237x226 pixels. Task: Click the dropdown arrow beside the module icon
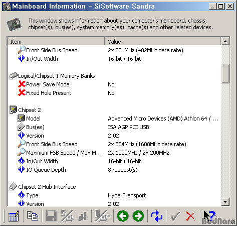point(109,216)
